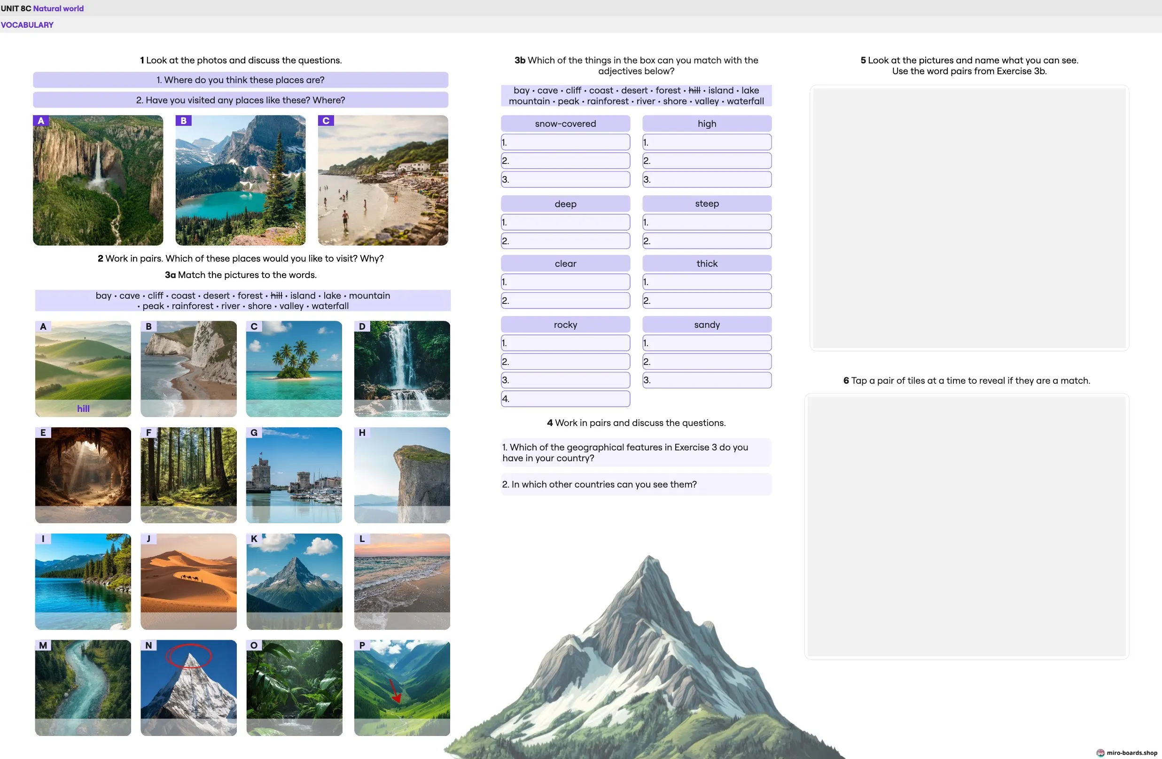Select tile O showing the rainforest

294,688
